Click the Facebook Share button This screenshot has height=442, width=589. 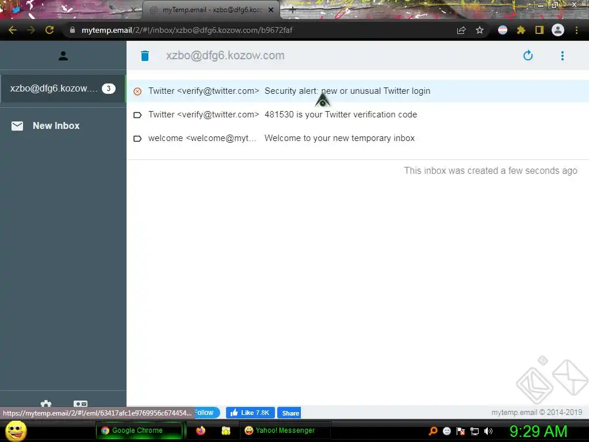coord(289,413)
